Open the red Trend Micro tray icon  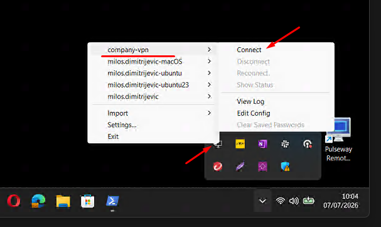point(218,167)
